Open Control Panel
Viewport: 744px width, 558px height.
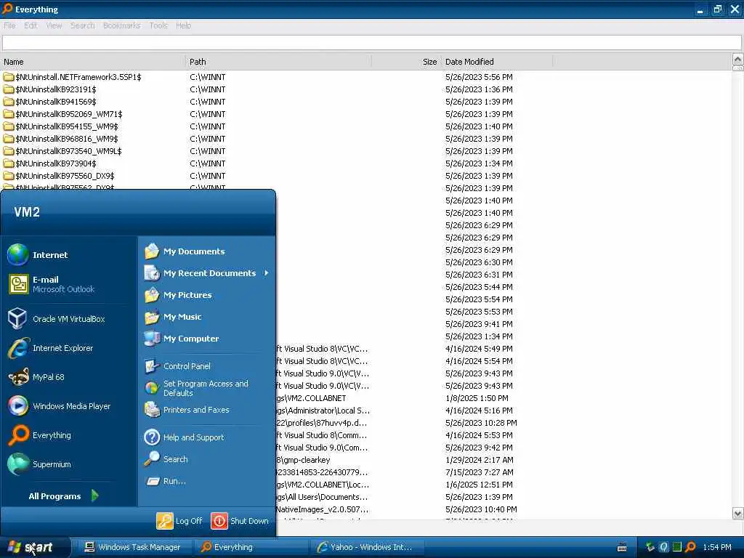[x=177, y=366]
